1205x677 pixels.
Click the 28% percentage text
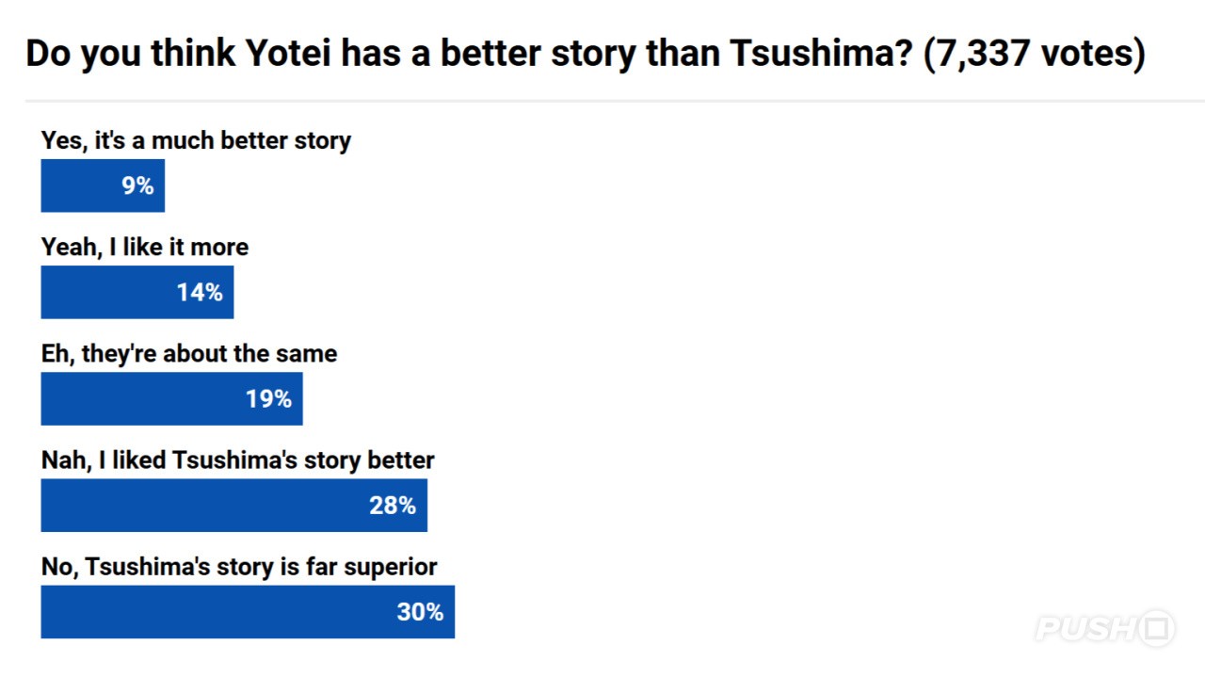[393, 505]
